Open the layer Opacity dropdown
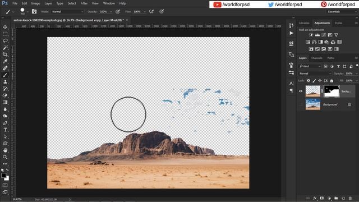Image resolution: width=359 pixels, height=202 pixels. point(356,74)
